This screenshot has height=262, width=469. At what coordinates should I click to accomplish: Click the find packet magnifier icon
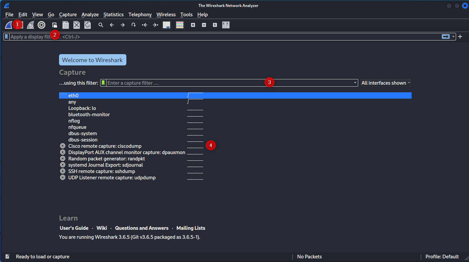[x=101, y=25]
